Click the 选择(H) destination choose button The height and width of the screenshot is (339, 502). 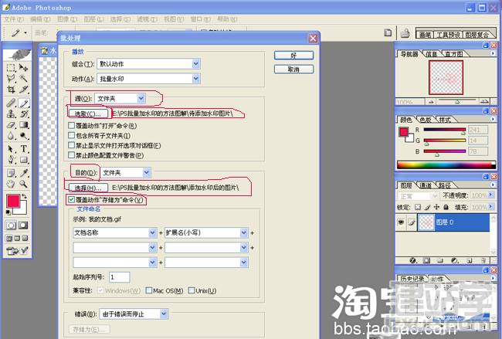(x=88, y=188)
